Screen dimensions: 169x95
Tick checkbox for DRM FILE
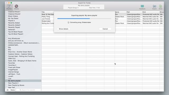(6, 59)
